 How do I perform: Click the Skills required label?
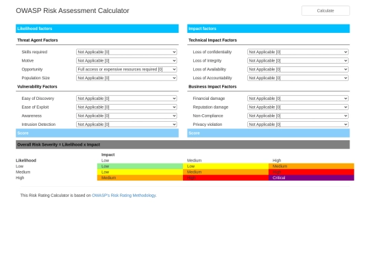click(x=34, y=52)
